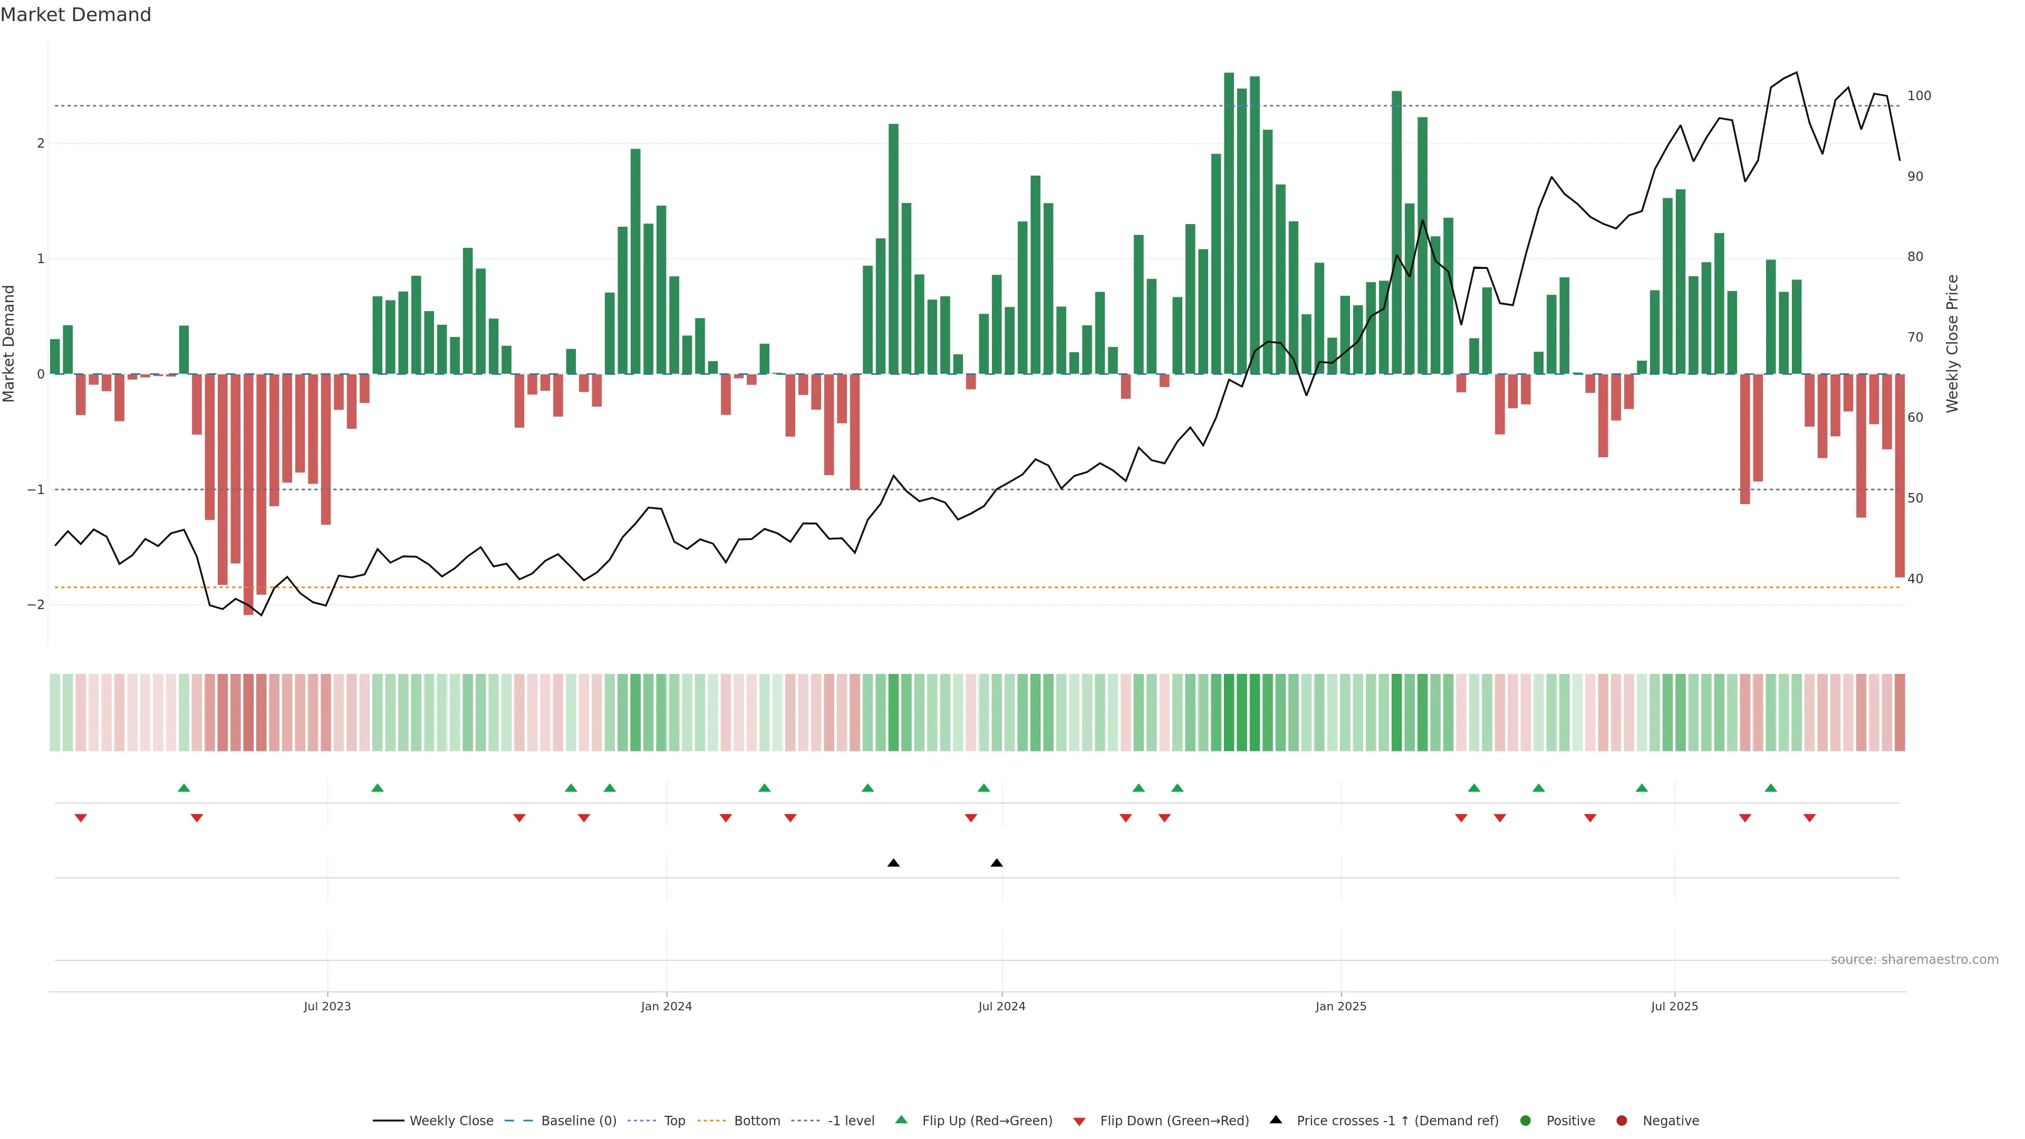Screen dimensions: 2025x1139
Task: Click the Weekly Close Price axis title
Action: click(x=1953, y=343)
